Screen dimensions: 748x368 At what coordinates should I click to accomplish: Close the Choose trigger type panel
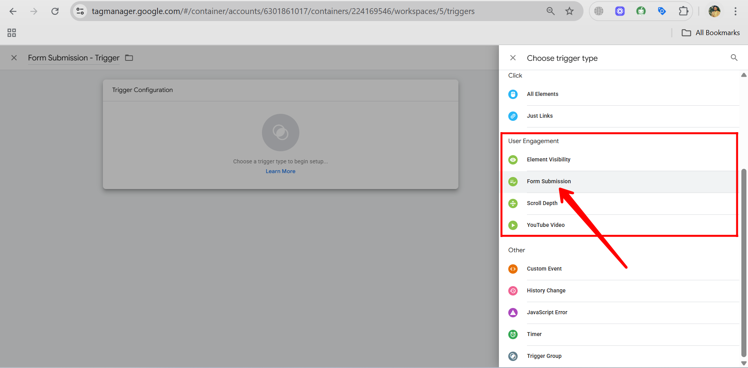click(x=513, y=58)
